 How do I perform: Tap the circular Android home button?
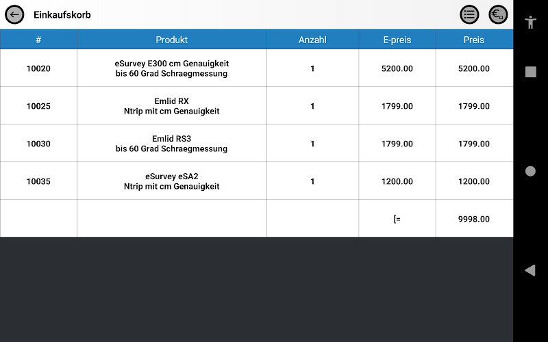[530, 171]
